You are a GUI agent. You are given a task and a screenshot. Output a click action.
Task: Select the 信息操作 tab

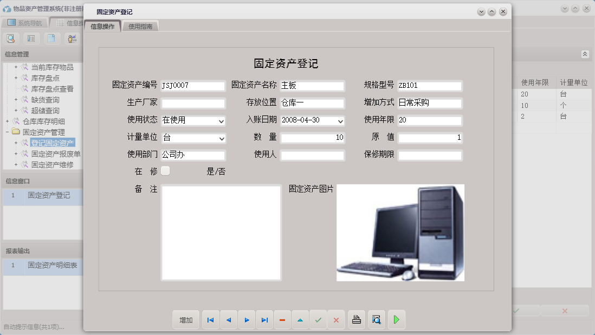click(x=103, y=25)
